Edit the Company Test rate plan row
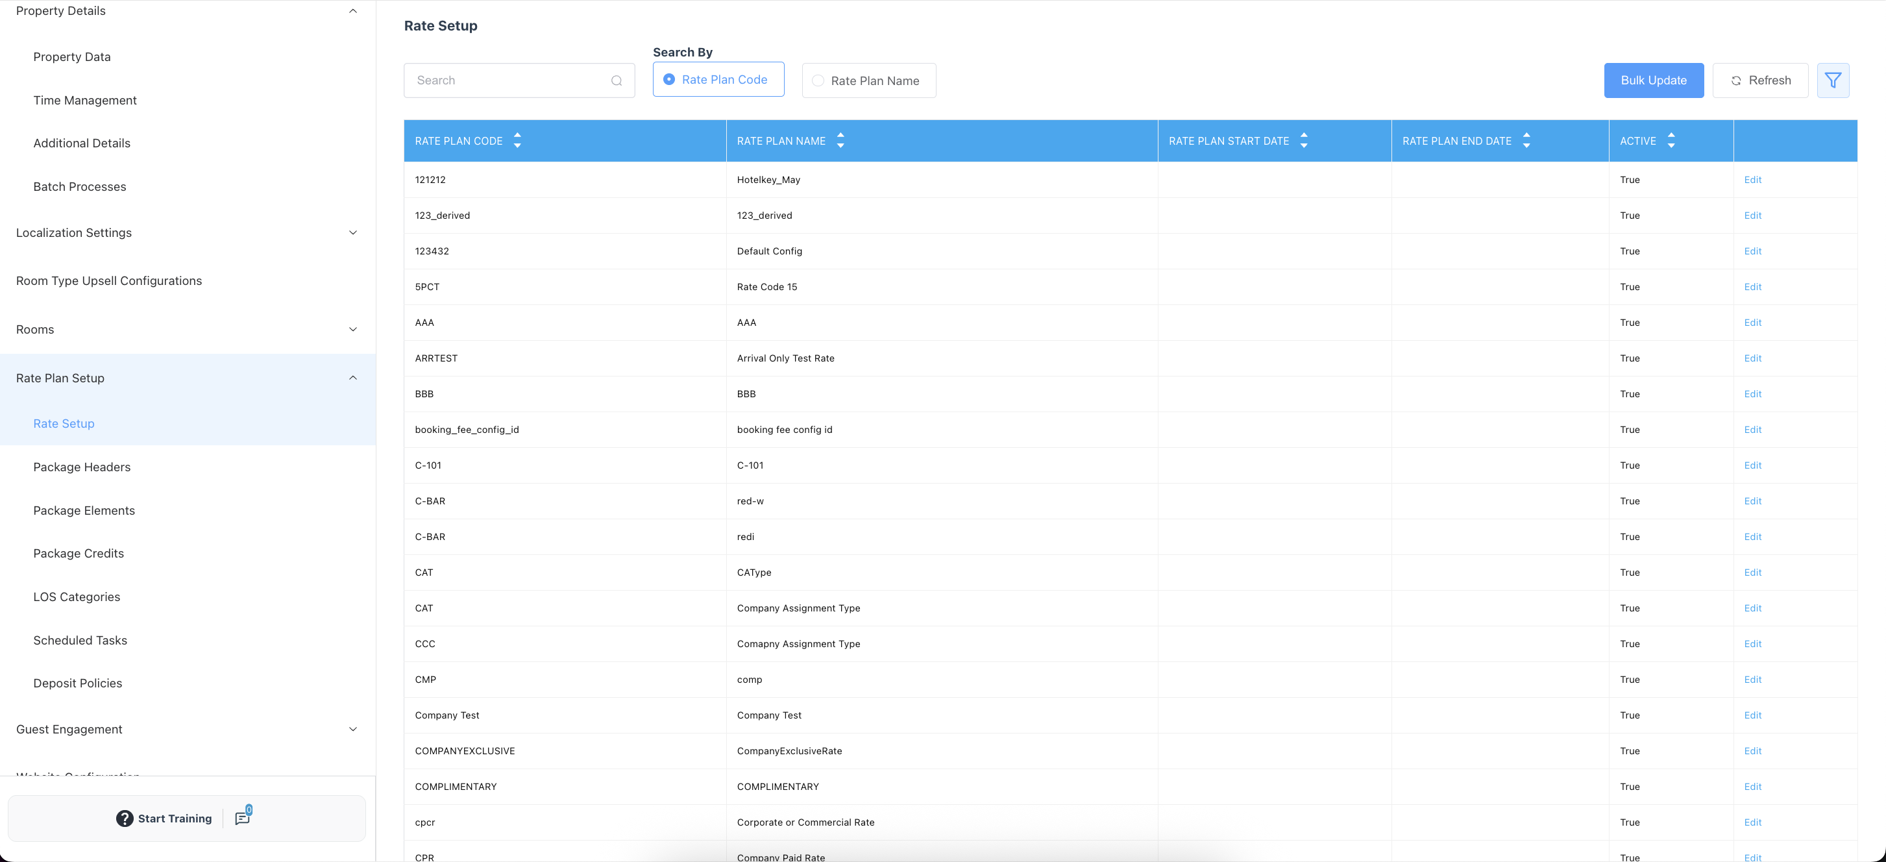Viewport: 1886px width, 862px height. [1752, 715]
